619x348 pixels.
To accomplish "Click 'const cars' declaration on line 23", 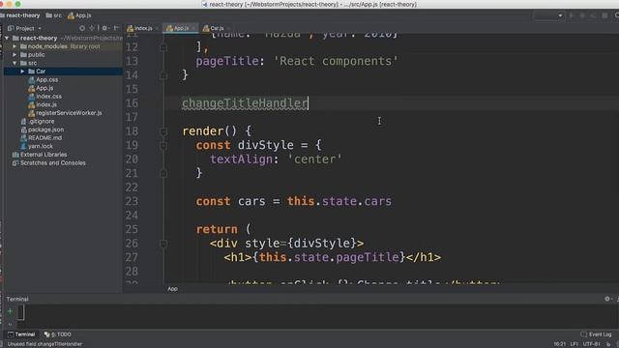I will click(230, 201).
